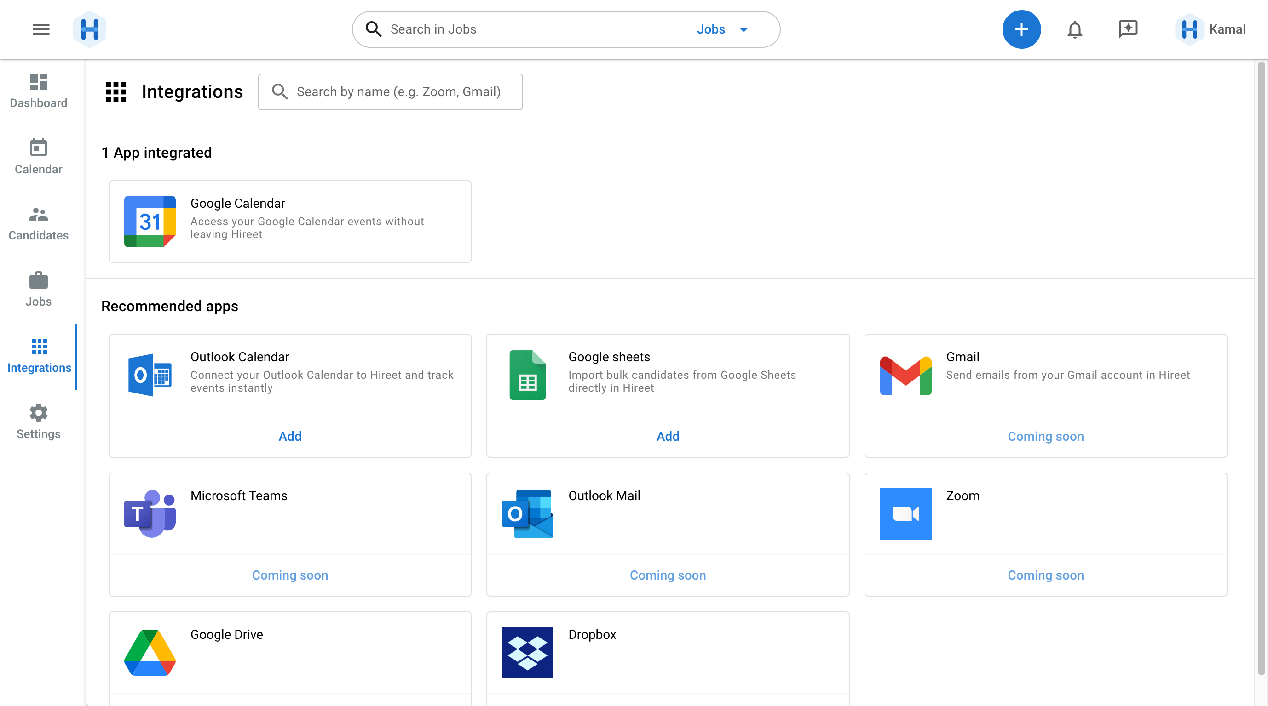The width and height of the screenshot is (1268, 706).
Task: Click the Google sheets card title
Action: click(x=609, y=357)
